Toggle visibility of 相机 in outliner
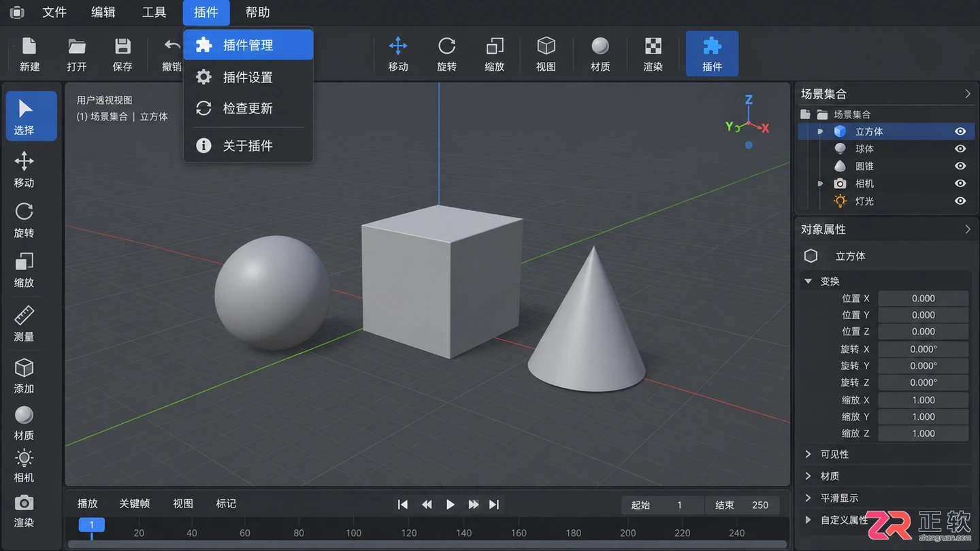This screenshot has width=980, height=551. click(x=960, y=184)
